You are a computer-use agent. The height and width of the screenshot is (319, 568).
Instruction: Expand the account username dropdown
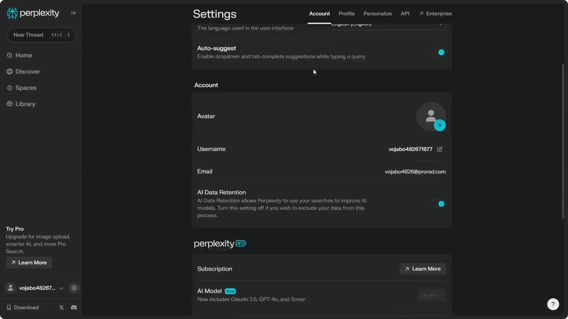tap(61, 288)
